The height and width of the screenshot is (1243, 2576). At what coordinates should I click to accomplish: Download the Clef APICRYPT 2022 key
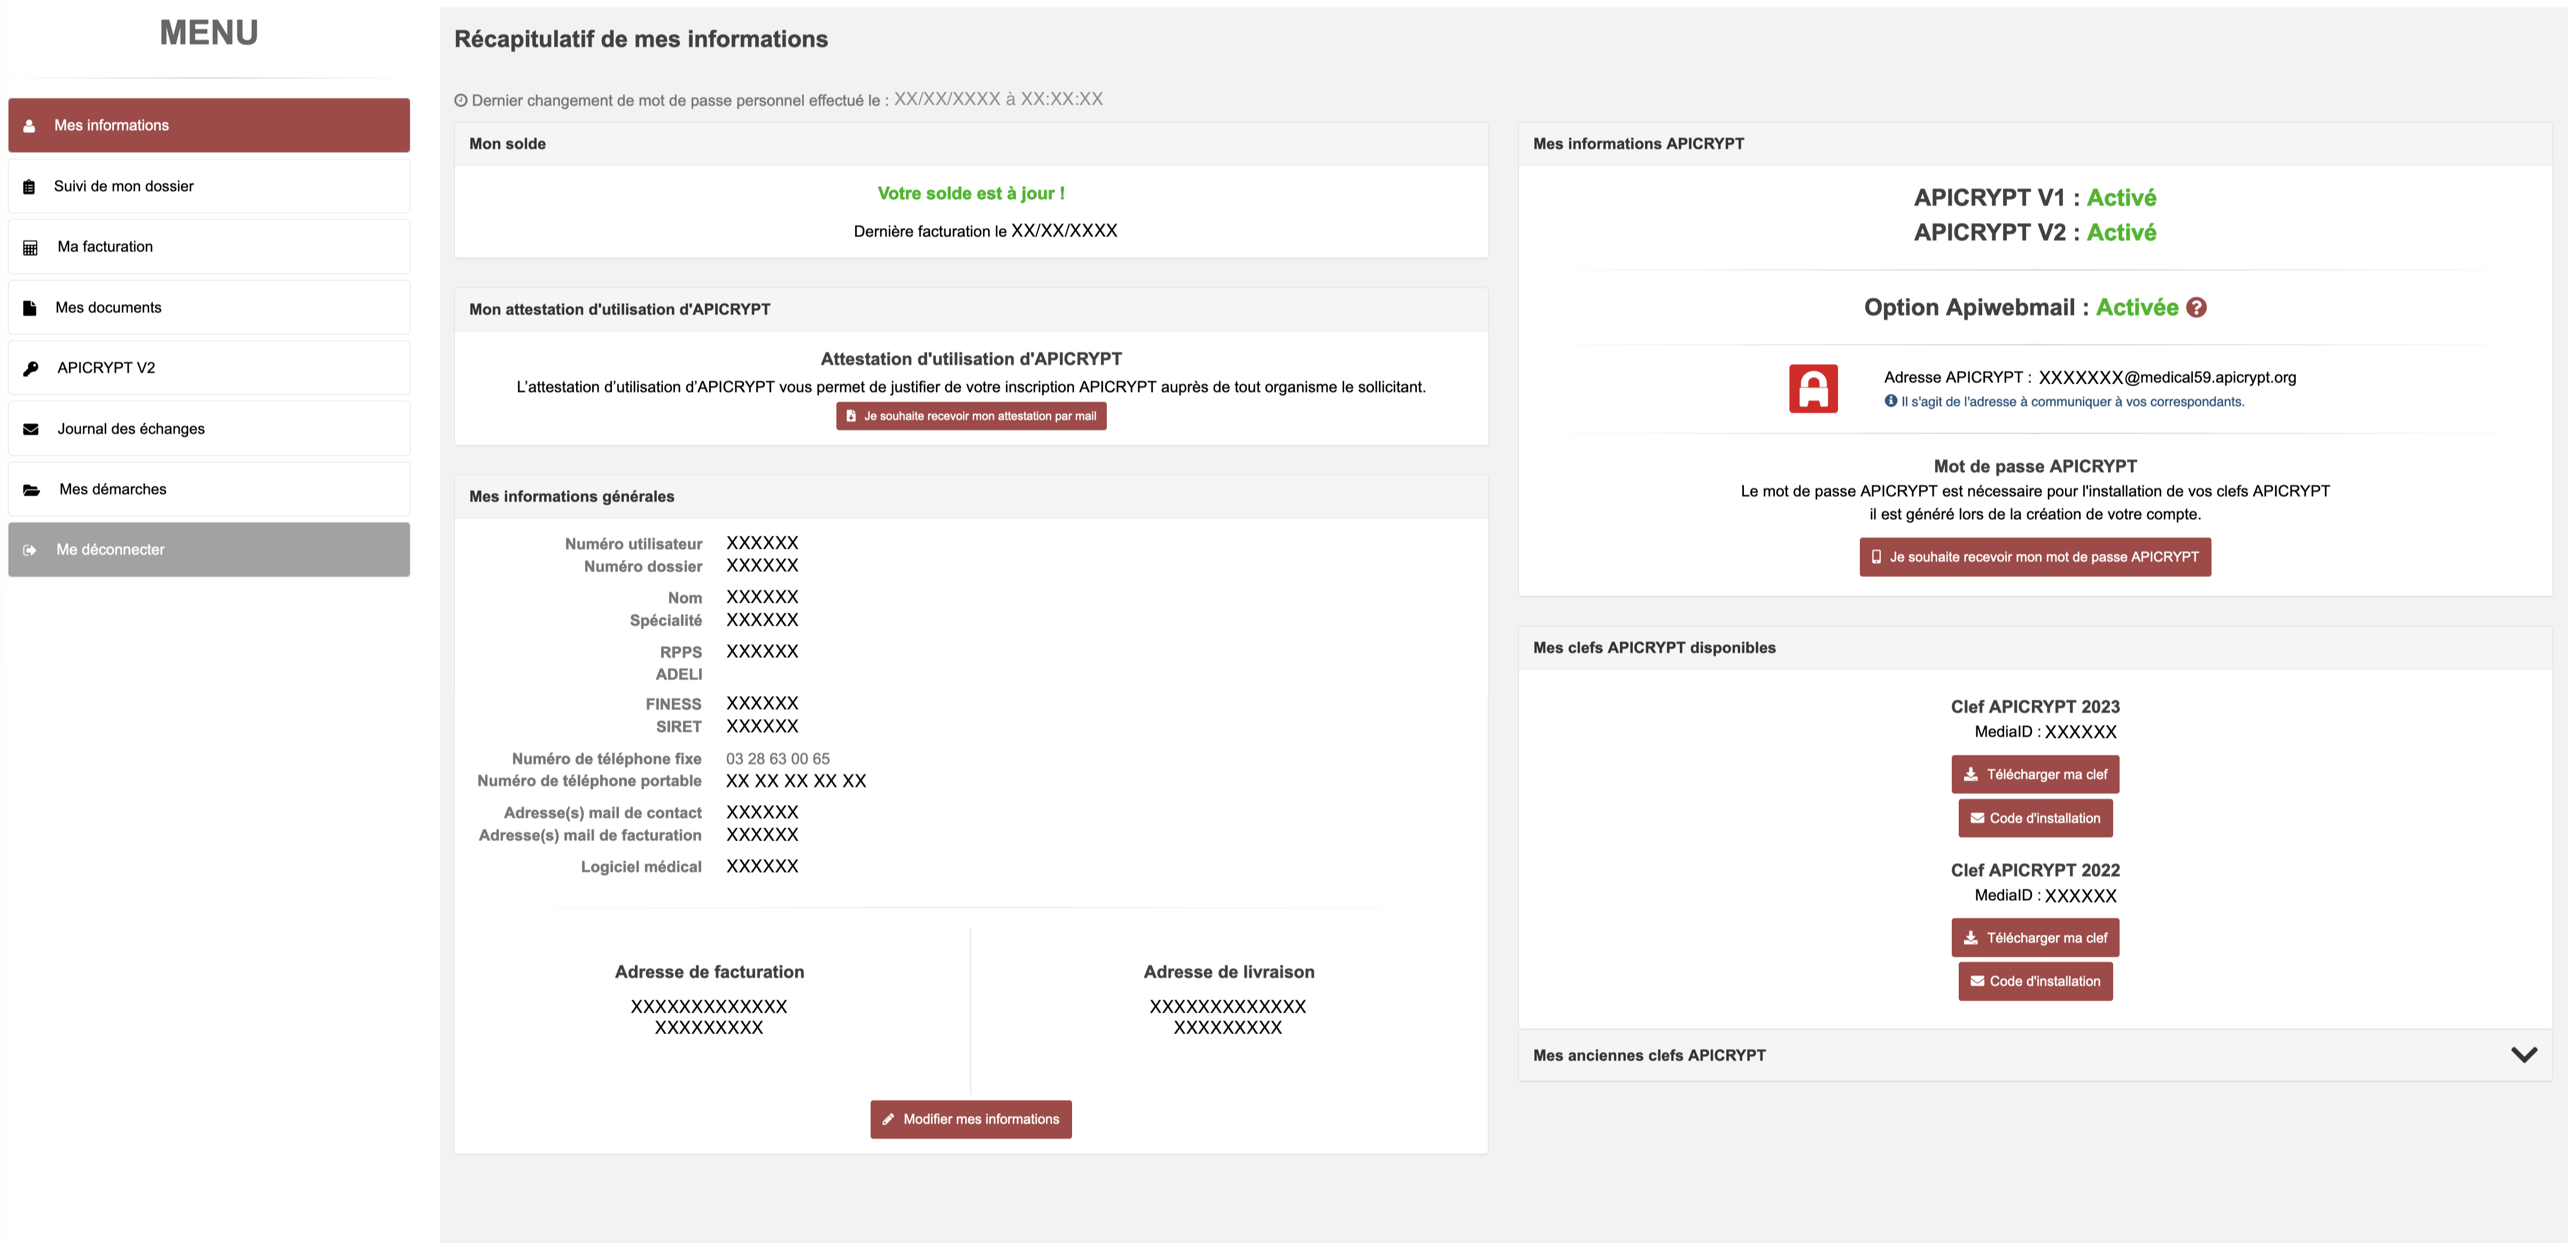tap(2035, 938)
